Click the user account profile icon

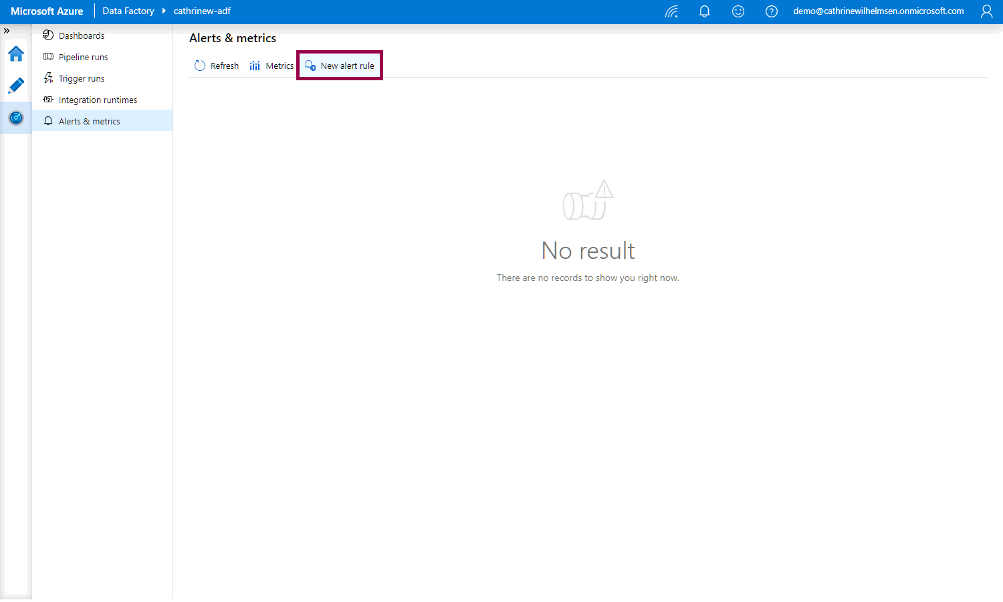point(986,11)
